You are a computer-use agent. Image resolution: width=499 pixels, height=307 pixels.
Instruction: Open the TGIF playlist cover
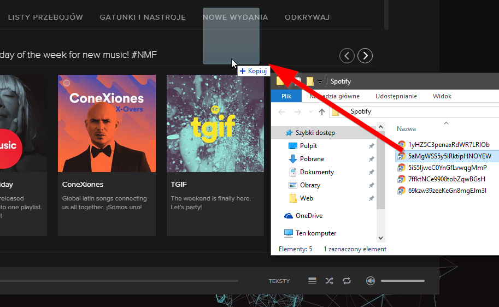[x=215, y=123]
